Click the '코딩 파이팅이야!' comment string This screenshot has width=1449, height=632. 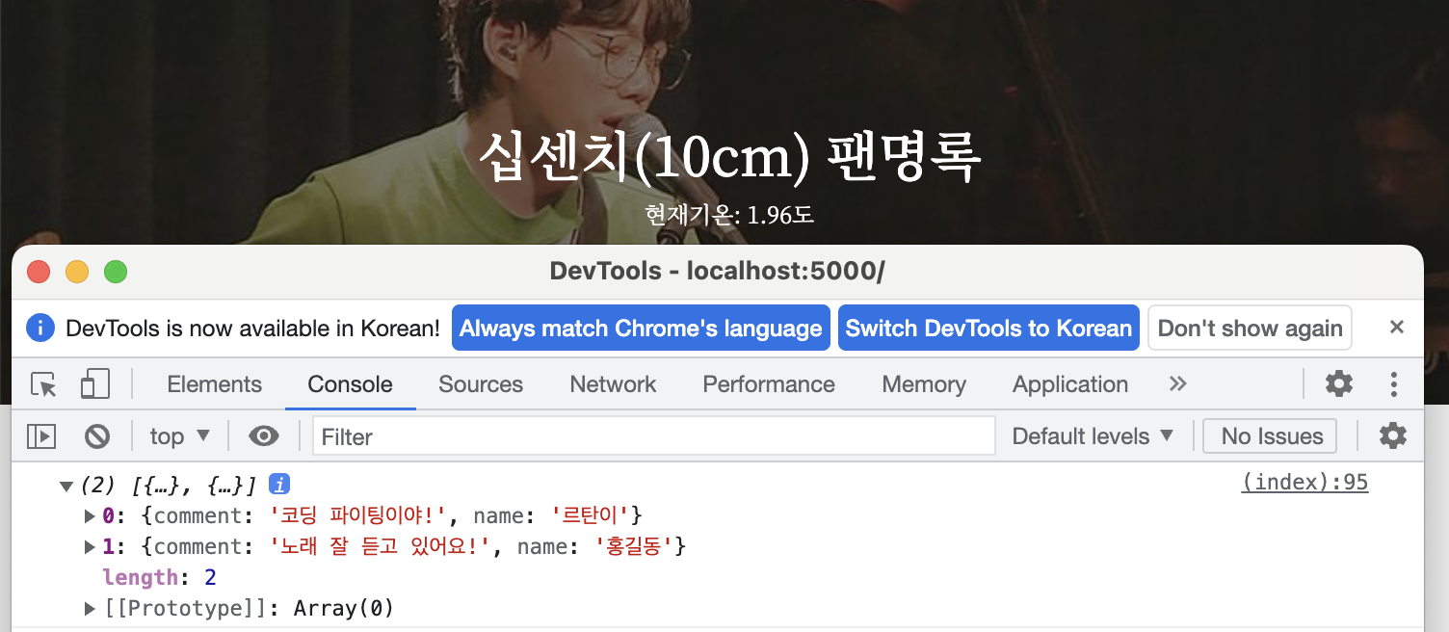[x=358, y=515]
